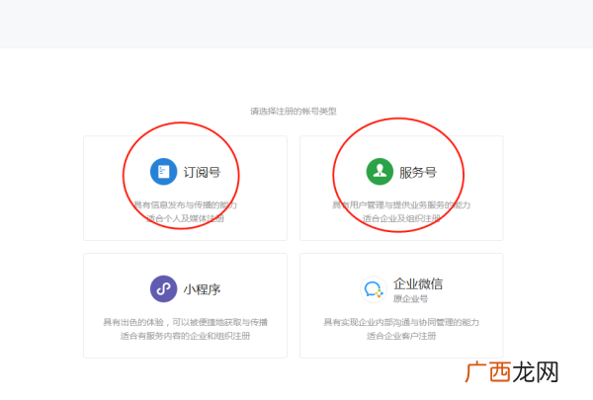This screenshot has width=593, height=400.
Task: Click the text 适合个人及媒体注册
Action: [186, 218]
